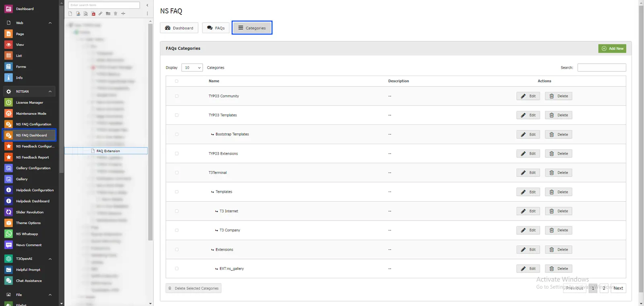This screenshot has height=306, width=644.
Task: Choose the shortcut page icon in tree toolbar
Action: tap(86, 14)
